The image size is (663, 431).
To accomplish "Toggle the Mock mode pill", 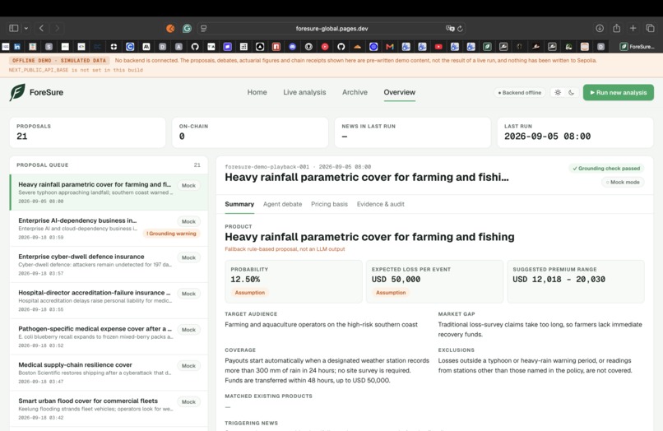I will click(x=623, y=182).
